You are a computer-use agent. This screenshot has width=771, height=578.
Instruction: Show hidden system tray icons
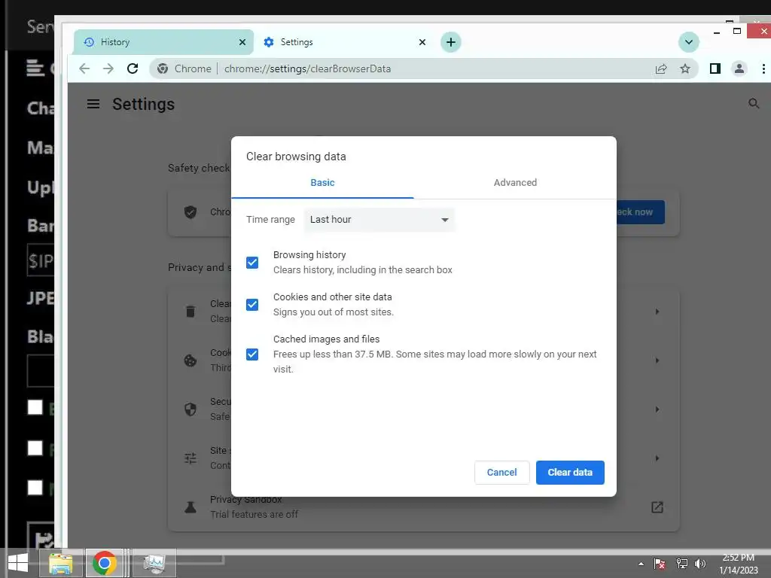point(641,564)
